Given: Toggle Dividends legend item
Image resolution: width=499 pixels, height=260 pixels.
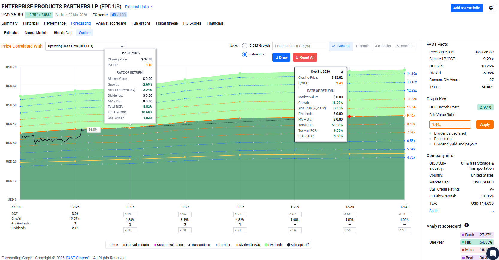Looking at the screenshot, I should pyautogui.click(x=274, y=245).
